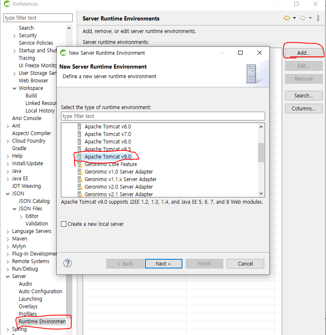Open the back history dropdown arrow
The width and height of the screenshot is (326, 335).
(294, 18)
